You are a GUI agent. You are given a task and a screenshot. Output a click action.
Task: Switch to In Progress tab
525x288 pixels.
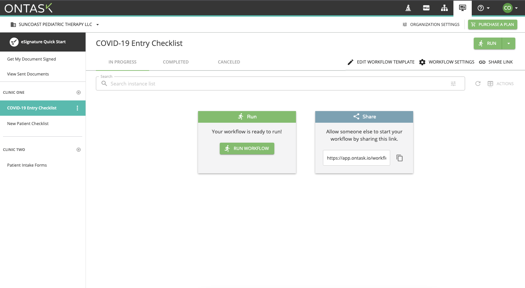123,62
